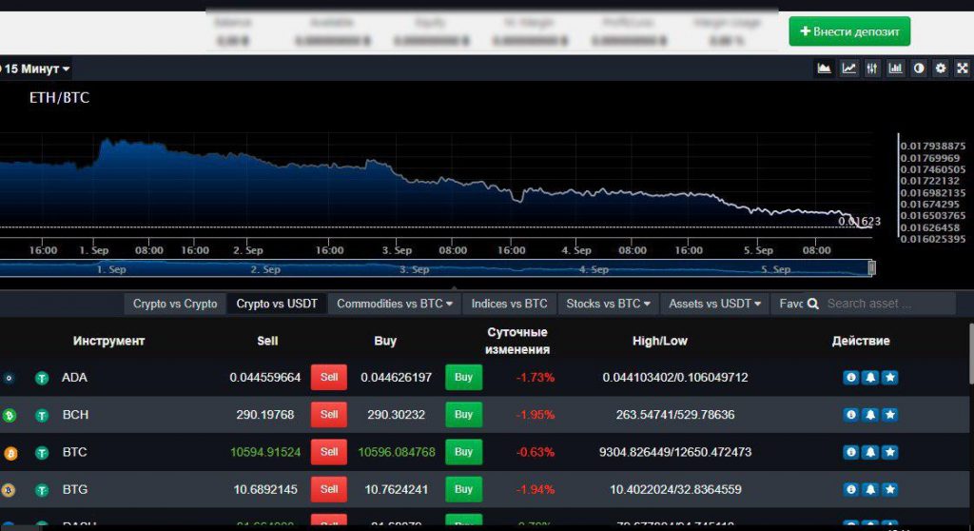Click the Действие column header
Screen dimensions: 974x531
[861, 341]
